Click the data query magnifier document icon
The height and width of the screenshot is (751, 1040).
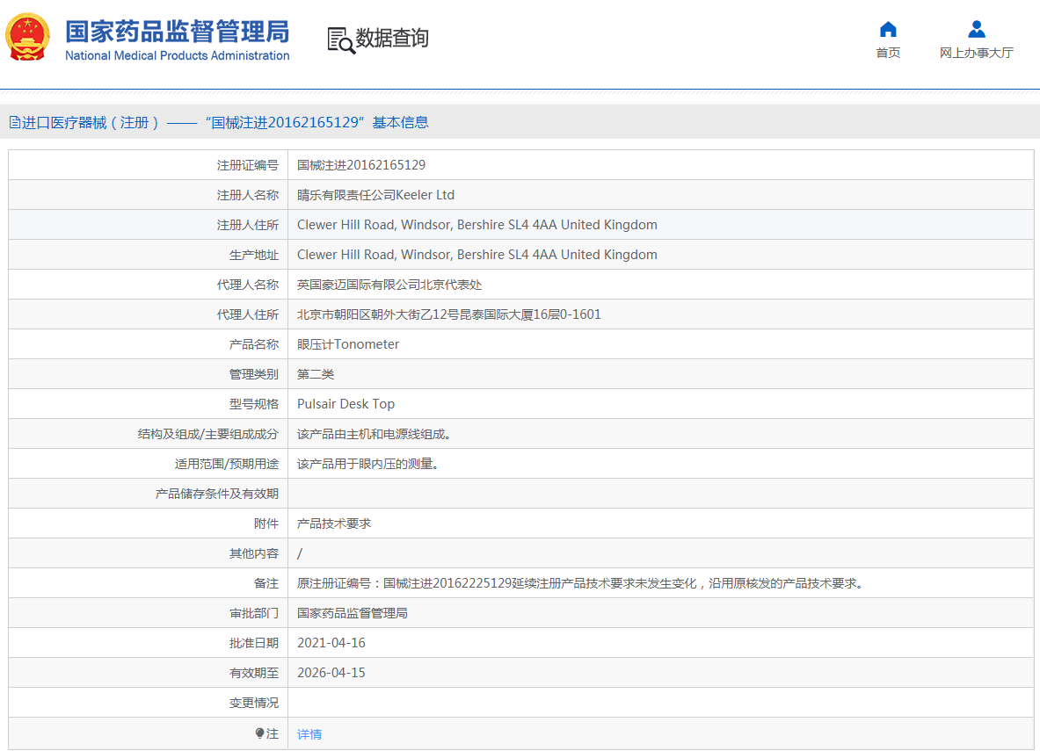pos(341,40)
